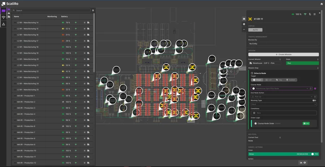This screenshot has width=325, height=167.
Task: Expand the End Node Action Pick Up dropdown
Action: tap(312, 97)
